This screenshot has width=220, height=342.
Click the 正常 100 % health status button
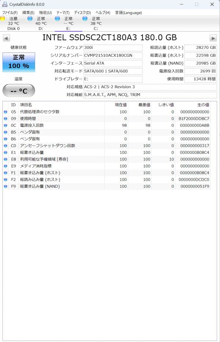point(19,62)
